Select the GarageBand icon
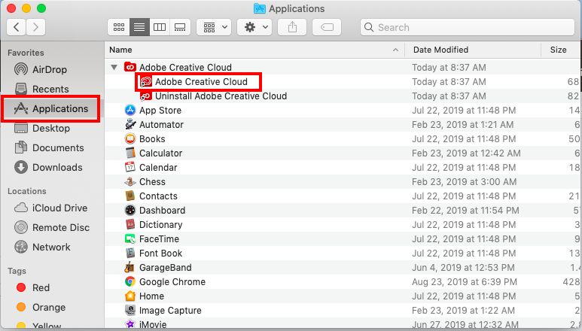This screenshot has height=331, width=582. click(130, 267)
